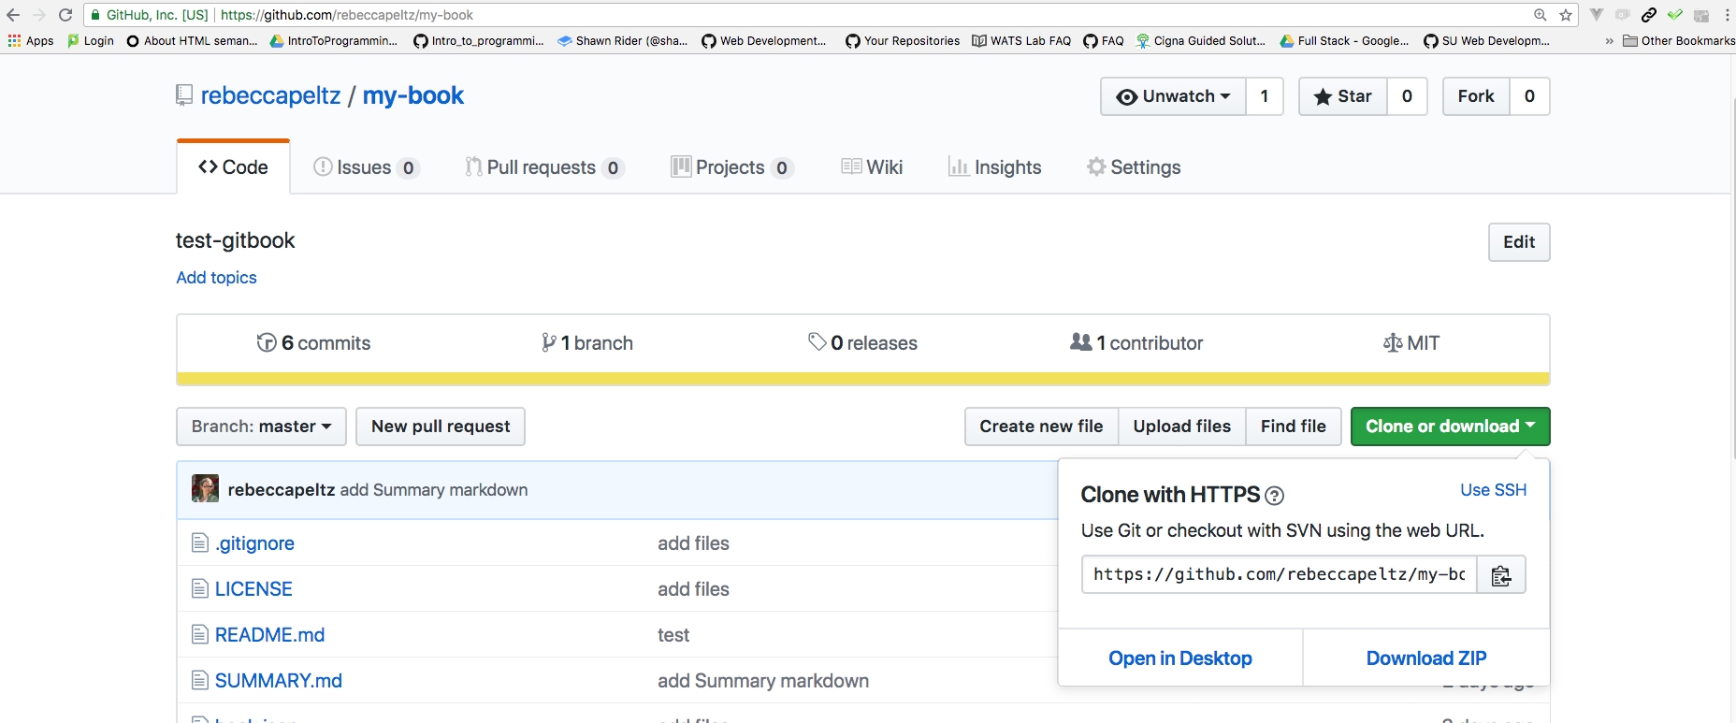This screenshot has height=723, width=1736.
Task: Reload the page with the browser refresh icon
Action: pyautogui.click(x=65, y=15)
